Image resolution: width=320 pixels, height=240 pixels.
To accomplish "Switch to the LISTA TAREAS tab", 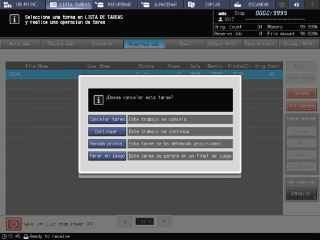I will [69, 4].
